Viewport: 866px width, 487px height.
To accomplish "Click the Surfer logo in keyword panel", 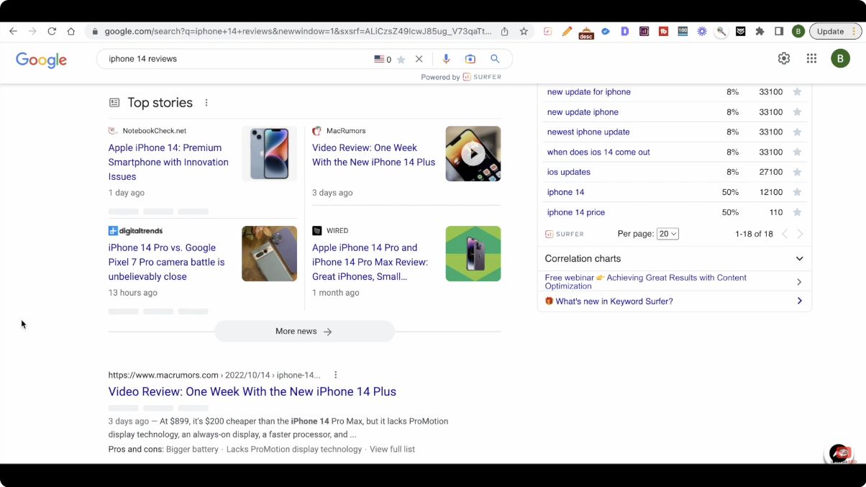I will (565, 234).
